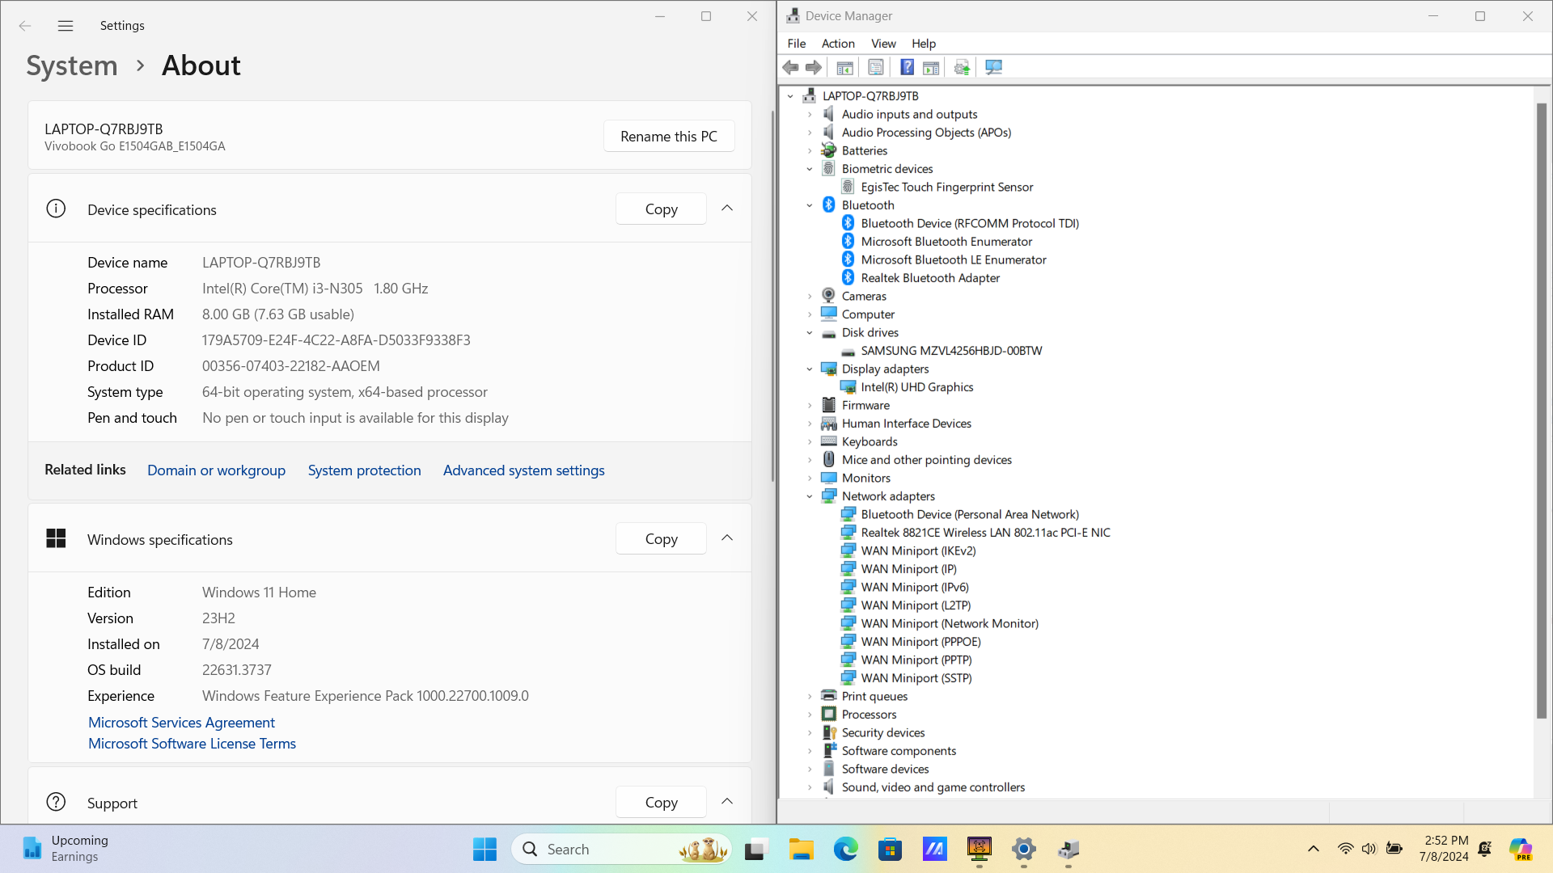Show hidden icons in system tray
The height and width of the screenshot is (873, 1553).
(1314, 849)
